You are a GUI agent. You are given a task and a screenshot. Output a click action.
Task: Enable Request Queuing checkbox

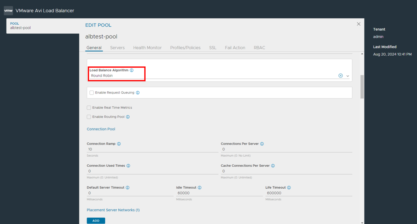[92, 93]
